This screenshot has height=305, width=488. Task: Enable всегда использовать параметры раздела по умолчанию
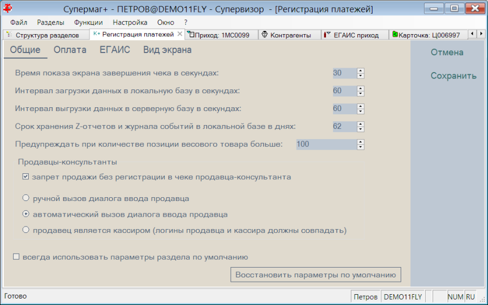tap(16, 256)
